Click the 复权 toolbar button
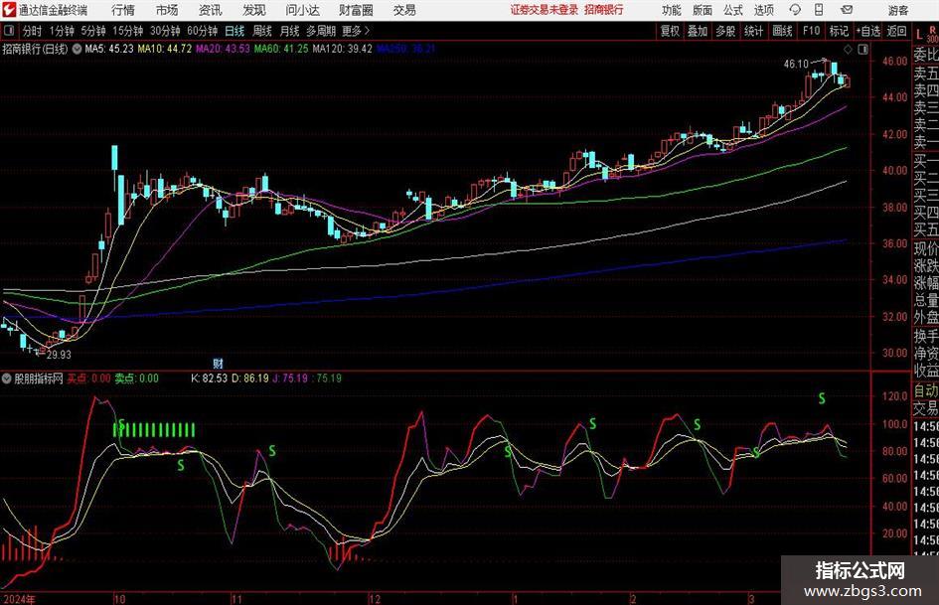This screenshot has width=939, height=605. [670, 31]
